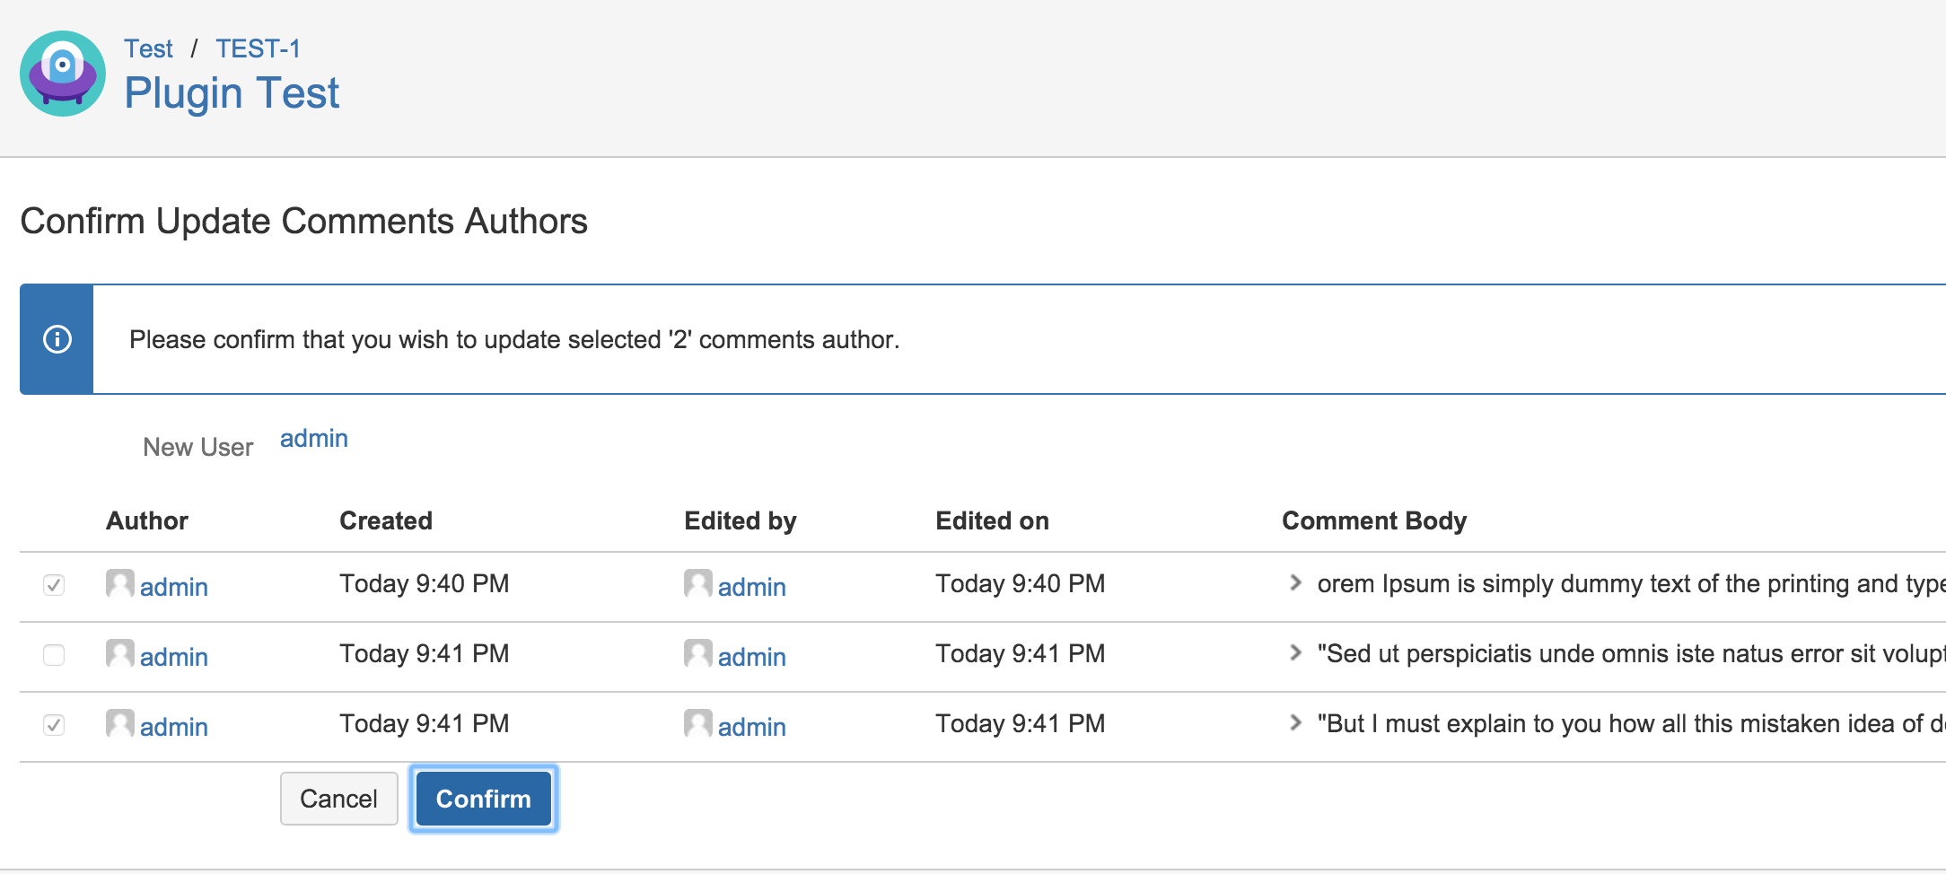The width and height of the screenshot is (1946, 874).
Task: Open Edited by admin link in the 'Sed ut perspiciatis' row
Action: [x=752, y=657]
